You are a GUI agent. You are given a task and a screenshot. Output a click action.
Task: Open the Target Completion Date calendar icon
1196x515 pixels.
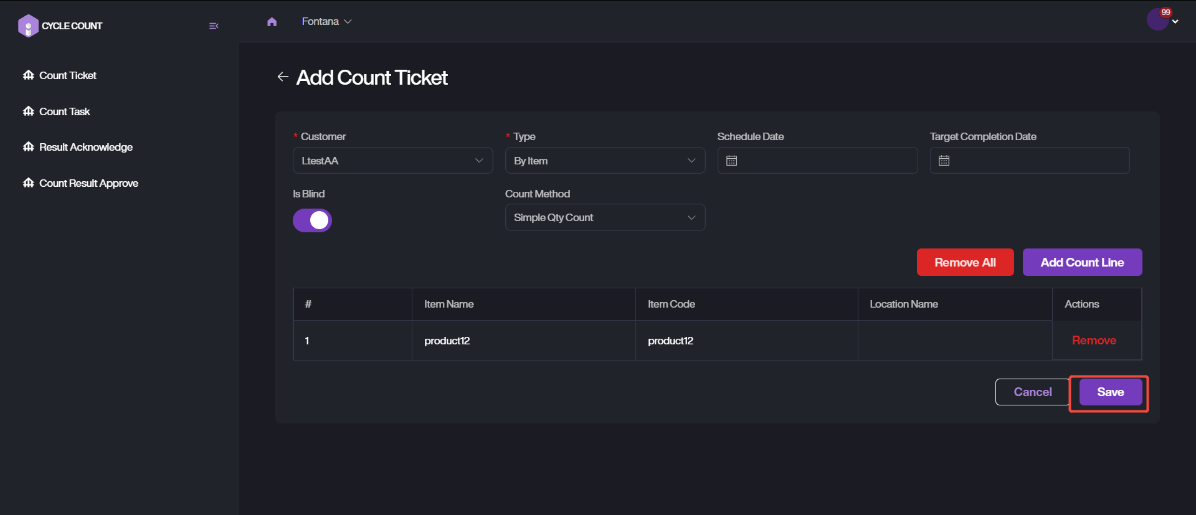pyautogui.click(x=944, y=161)
